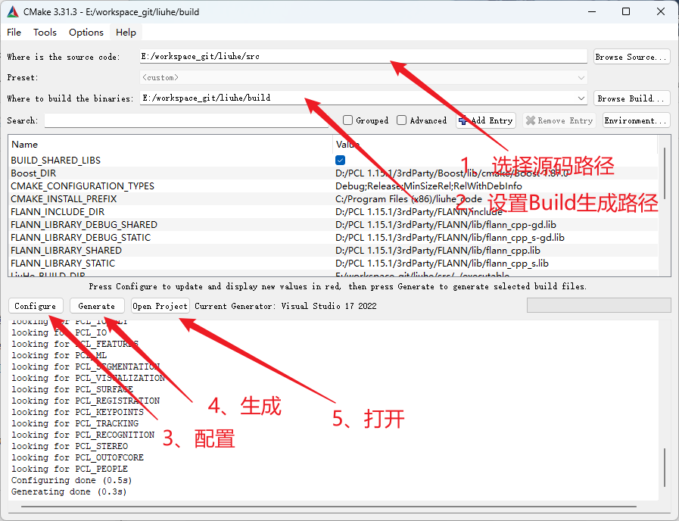The height and width of the screenshot is (521, 679).
Task: Click the CMake logo icon in title bar
Action: click(13, 11)
